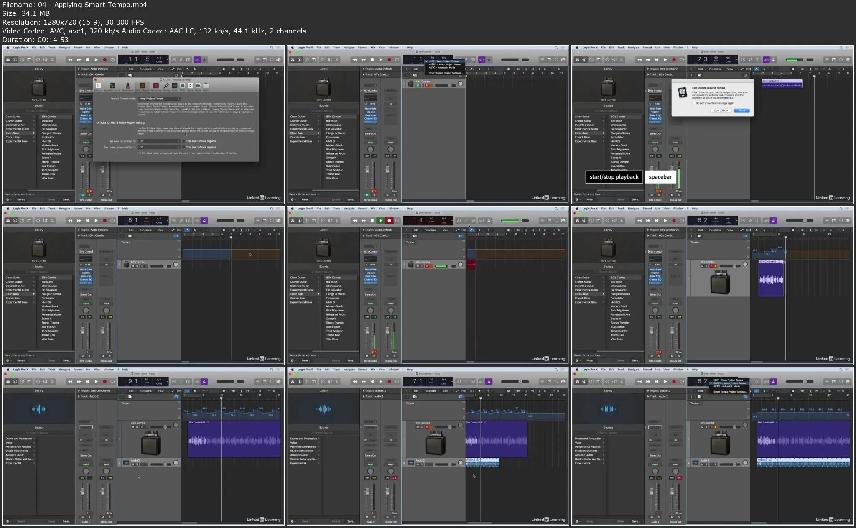Click add track plus button in top-right frame

pos(691,75)
